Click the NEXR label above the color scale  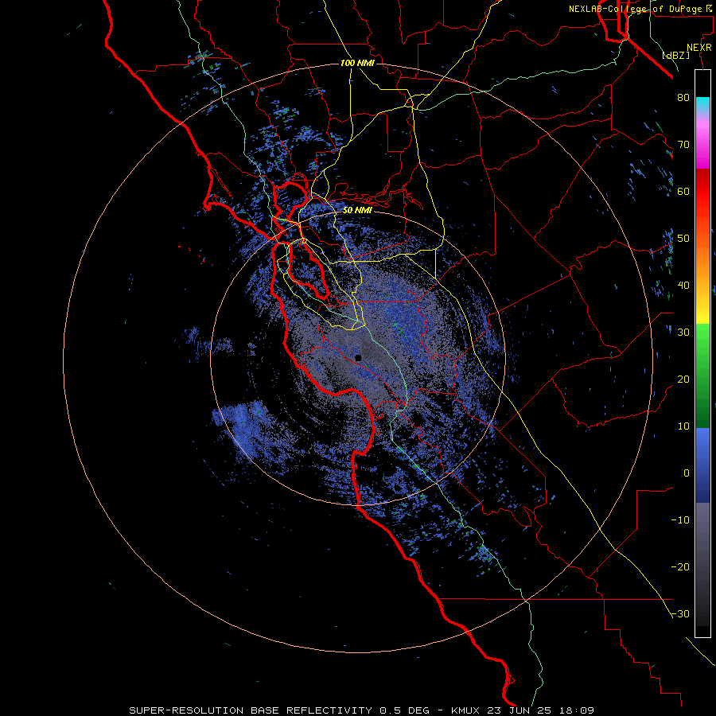tap(699, 48)
